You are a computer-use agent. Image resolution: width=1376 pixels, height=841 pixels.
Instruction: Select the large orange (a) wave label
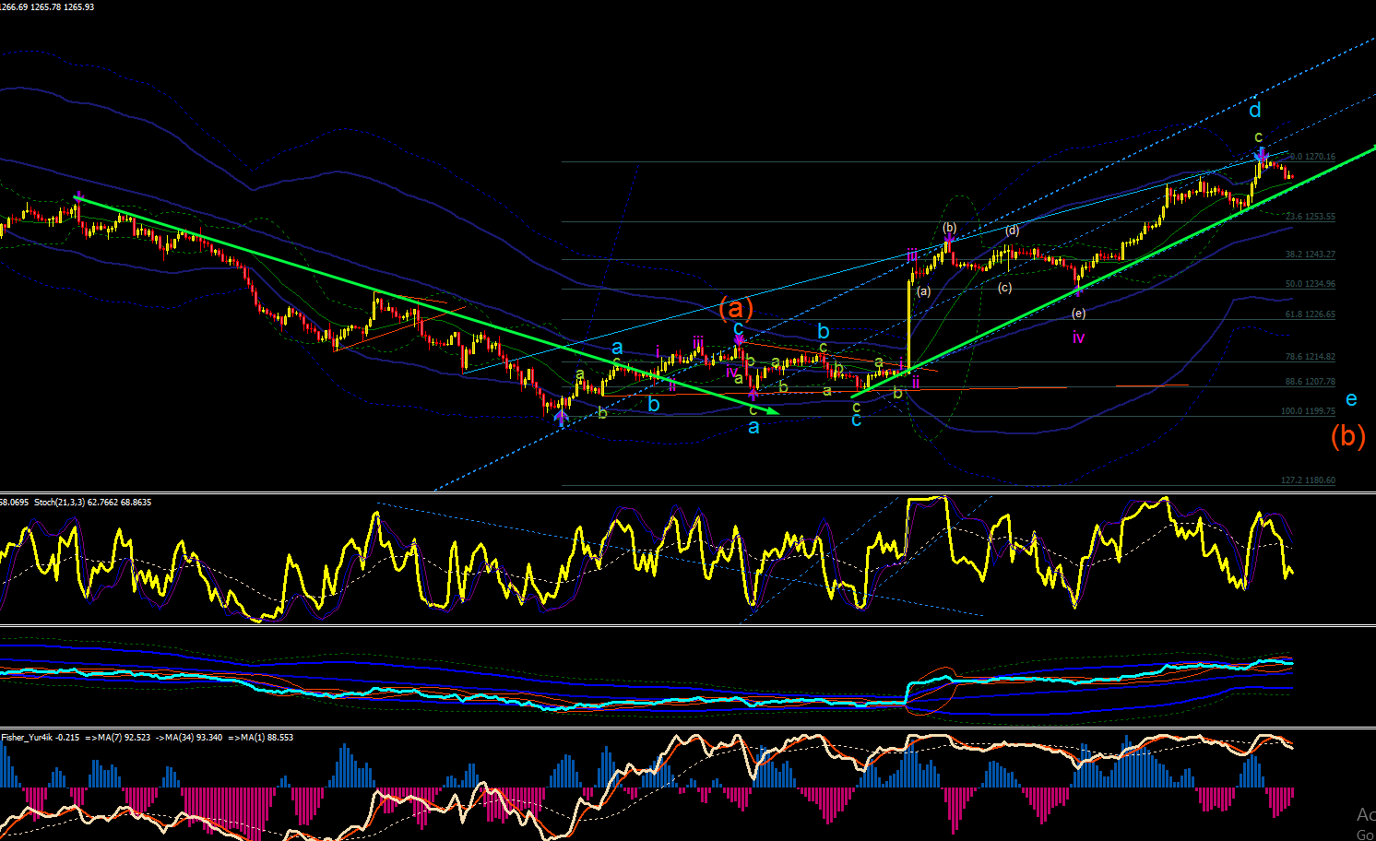736,308
